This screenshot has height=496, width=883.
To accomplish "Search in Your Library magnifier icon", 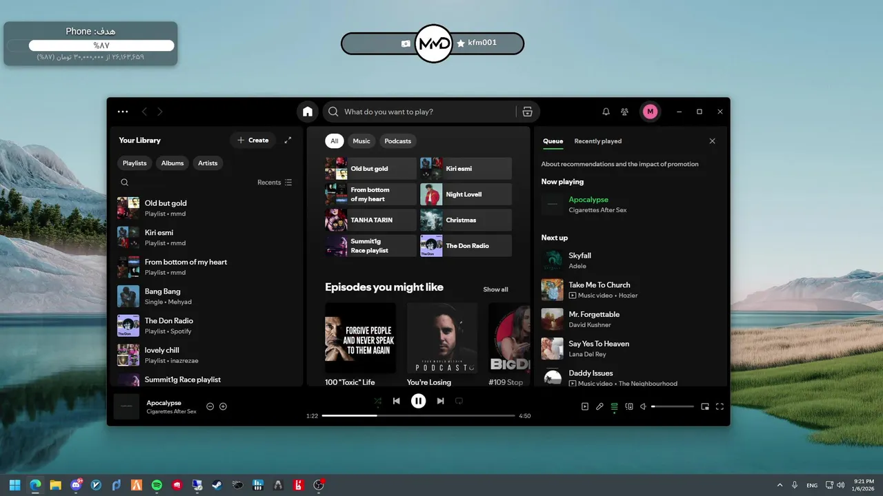I will 125,183.
